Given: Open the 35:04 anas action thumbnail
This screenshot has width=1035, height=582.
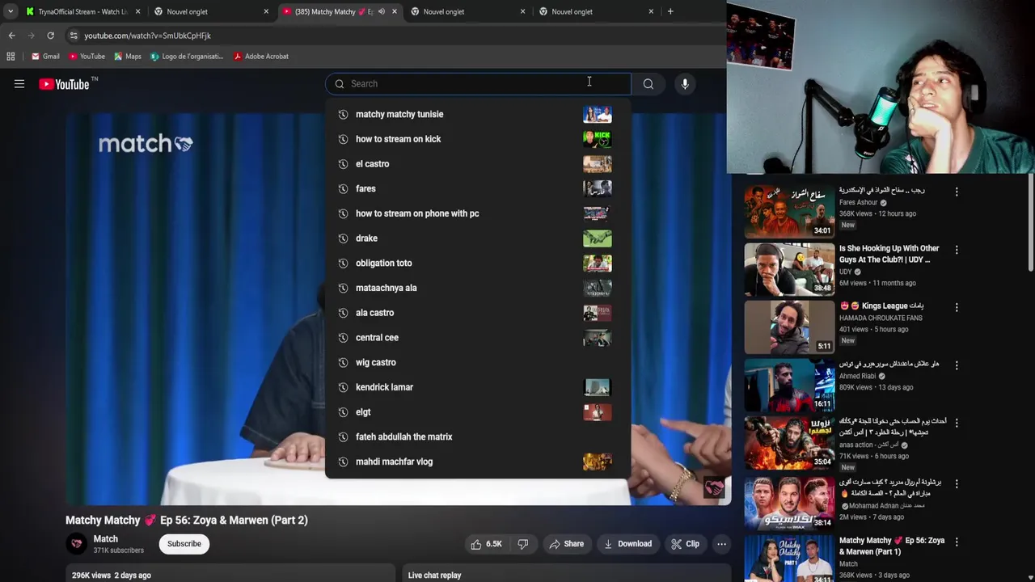Looking at the screenshot, I should [789, 443].
